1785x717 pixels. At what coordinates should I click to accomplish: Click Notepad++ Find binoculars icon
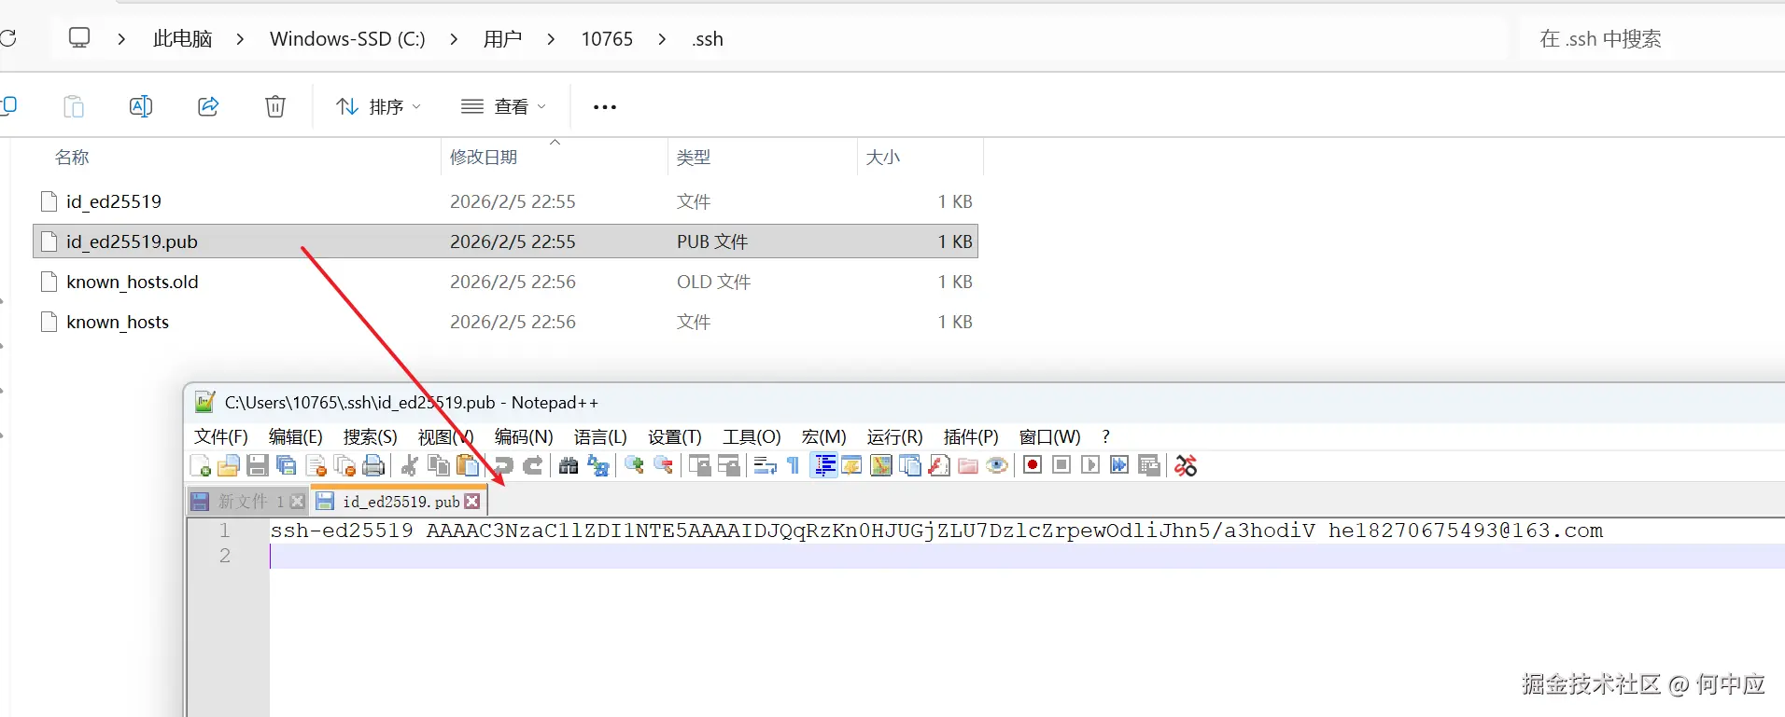pos(569,465)
